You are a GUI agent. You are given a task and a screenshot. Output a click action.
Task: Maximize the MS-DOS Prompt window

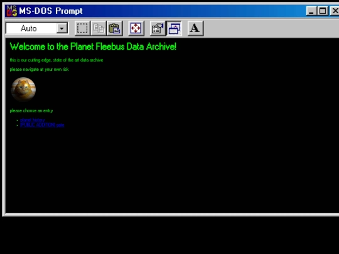(323, 11)
